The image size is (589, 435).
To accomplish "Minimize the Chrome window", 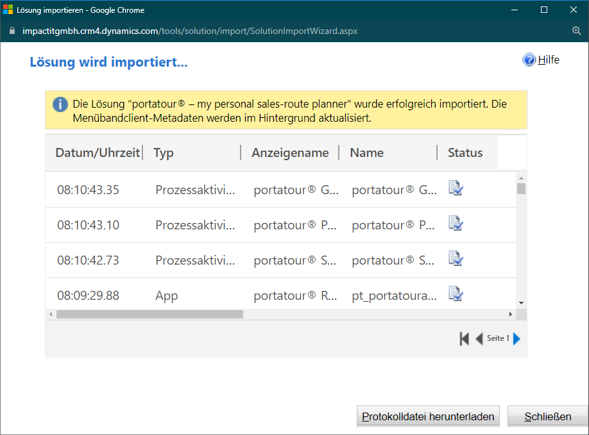I will tap(515, 10).
